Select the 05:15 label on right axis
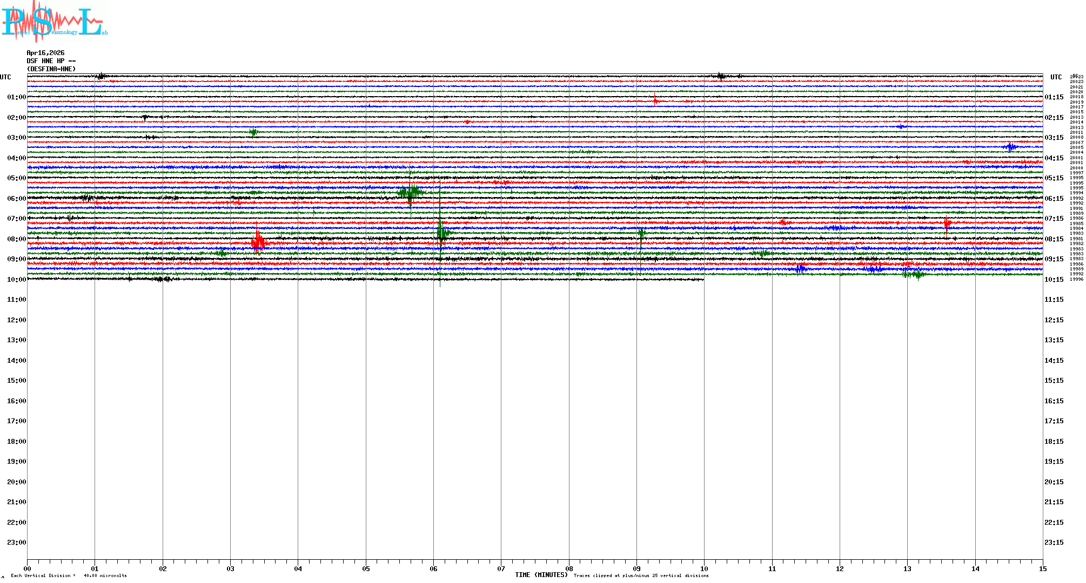Viewport: 1086px width, 583px height. (x=1054, y=178)
